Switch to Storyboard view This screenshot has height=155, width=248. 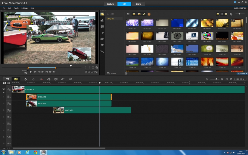pos(7,79)
